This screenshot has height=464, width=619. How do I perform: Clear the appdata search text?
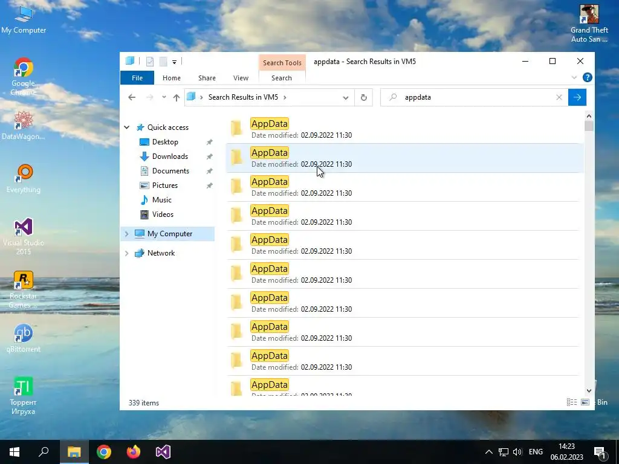coord(559,97)
